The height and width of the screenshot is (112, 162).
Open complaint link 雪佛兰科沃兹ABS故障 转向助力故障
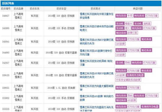pyautogui.click(x=96, y=98)
